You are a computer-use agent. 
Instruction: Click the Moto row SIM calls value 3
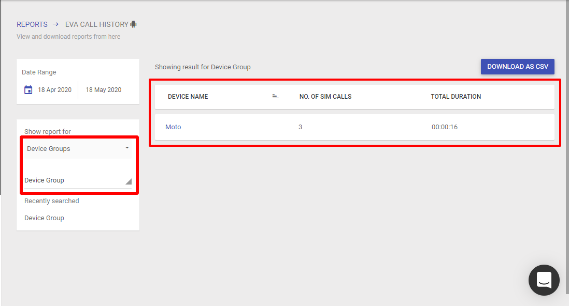[x=300, y=127]
